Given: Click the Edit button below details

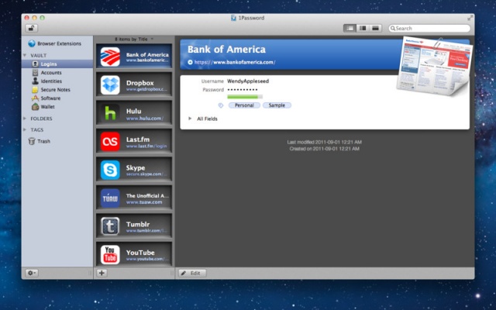Looking at the screenshot, I should 192,273.
